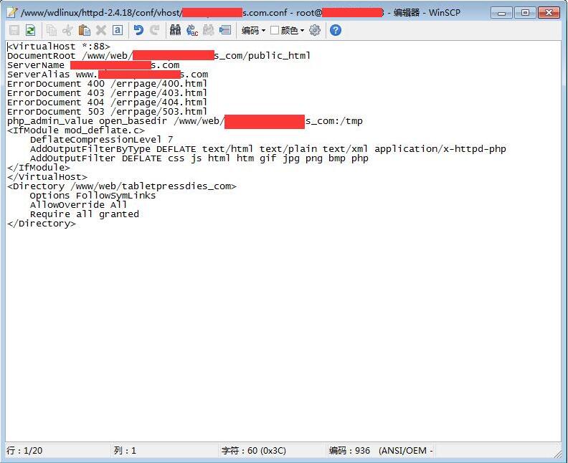Paste using the clipboard icon
Viewport: 568px width, 463px height.
click(x=85, y=30)
